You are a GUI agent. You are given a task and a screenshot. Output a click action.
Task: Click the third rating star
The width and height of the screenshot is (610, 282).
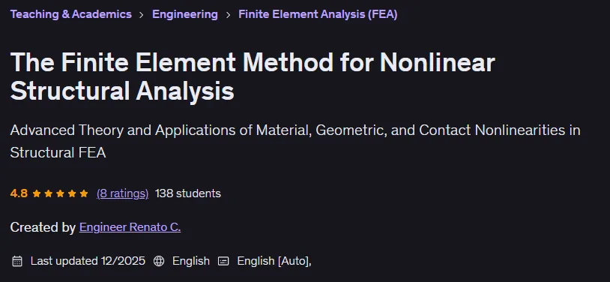click(60, 193)
